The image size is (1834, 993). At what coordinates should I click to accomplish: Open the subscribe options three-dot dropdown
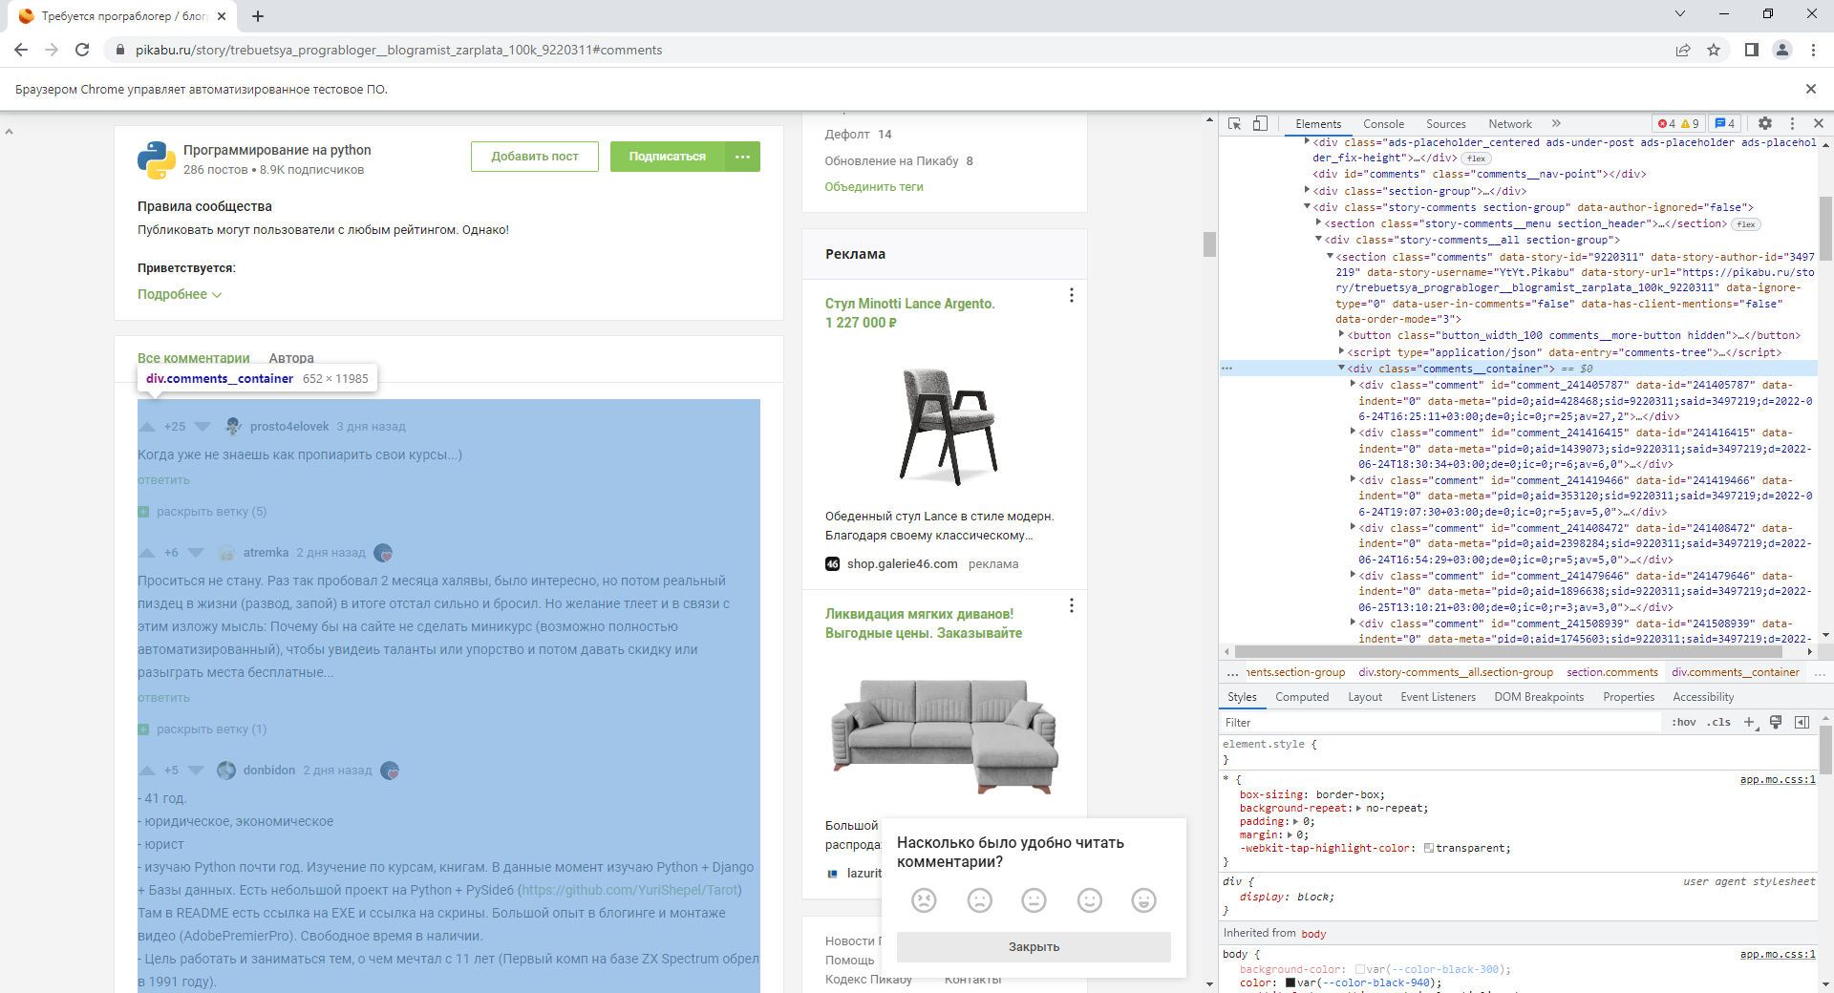coord(742,157)
